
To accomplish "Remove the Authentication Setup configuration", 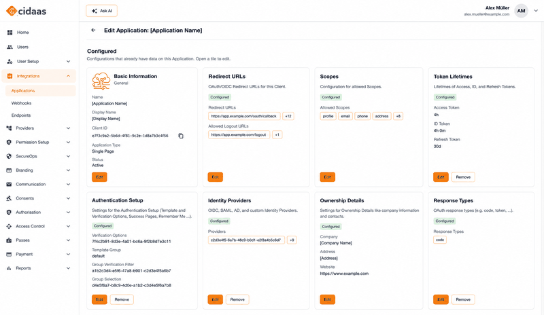I will pyautogui.click(x=122, y=299).
